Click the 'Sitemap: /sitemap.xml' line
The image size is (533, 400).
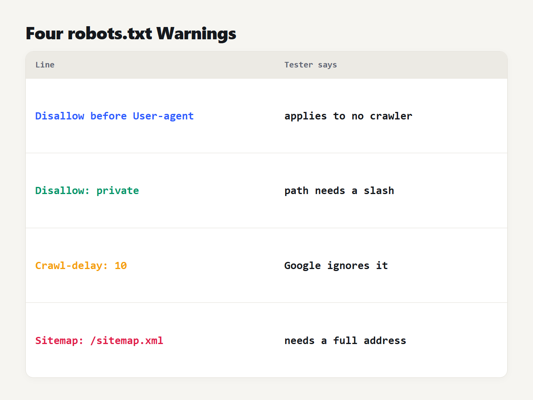pyautogui.click(x=99, y=340)
